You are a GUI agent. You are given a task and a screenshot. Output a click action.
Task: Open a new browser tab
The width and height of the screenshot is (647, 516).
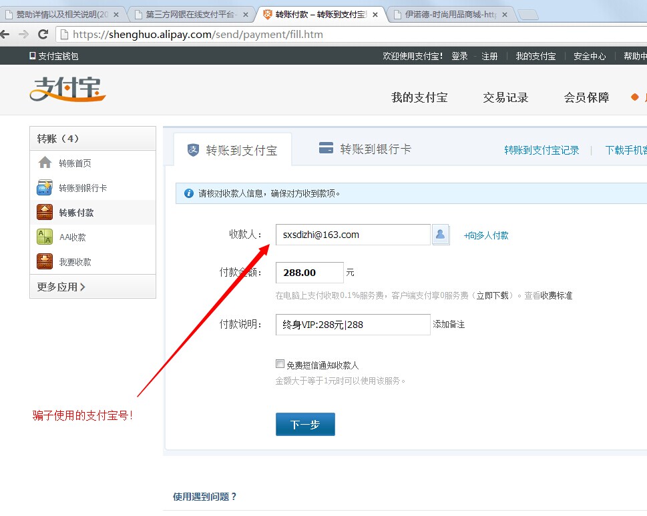click(528, 15)
